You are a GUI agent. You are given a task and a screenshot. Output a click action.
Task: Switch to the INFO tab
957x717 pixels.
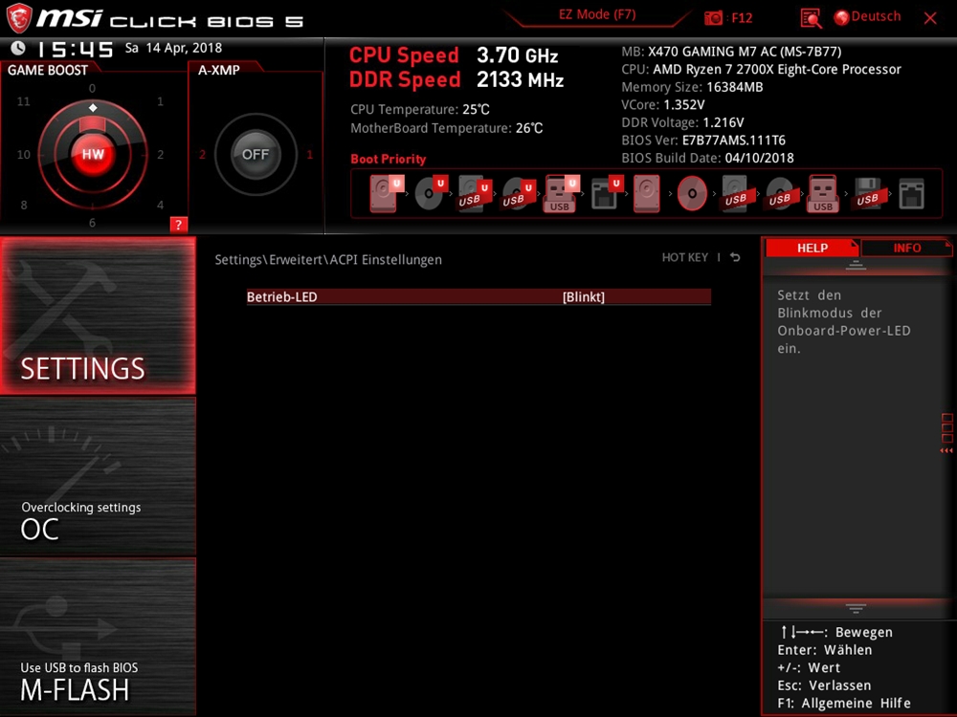907,248
